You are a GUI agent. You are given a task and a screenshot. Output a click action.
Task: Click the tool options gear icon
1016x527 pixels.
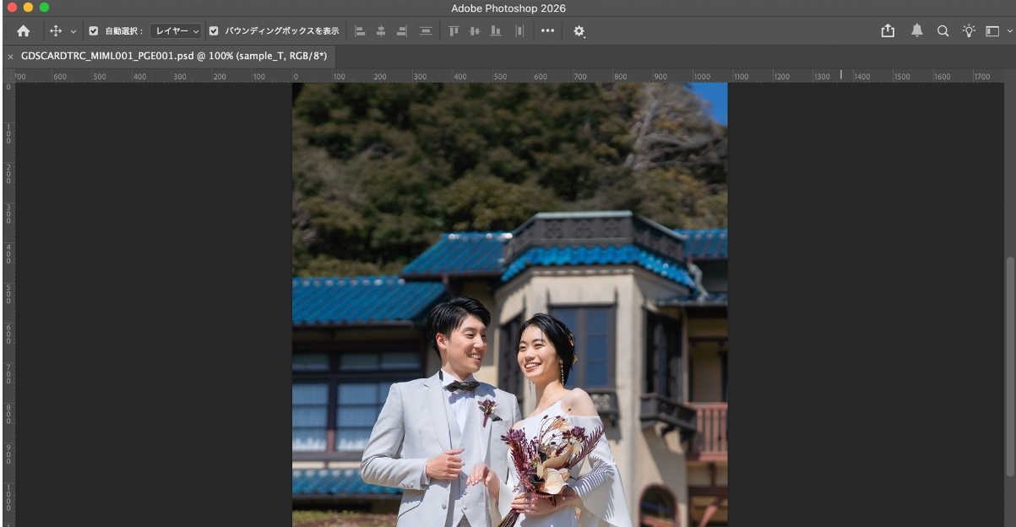pos(579,30)
